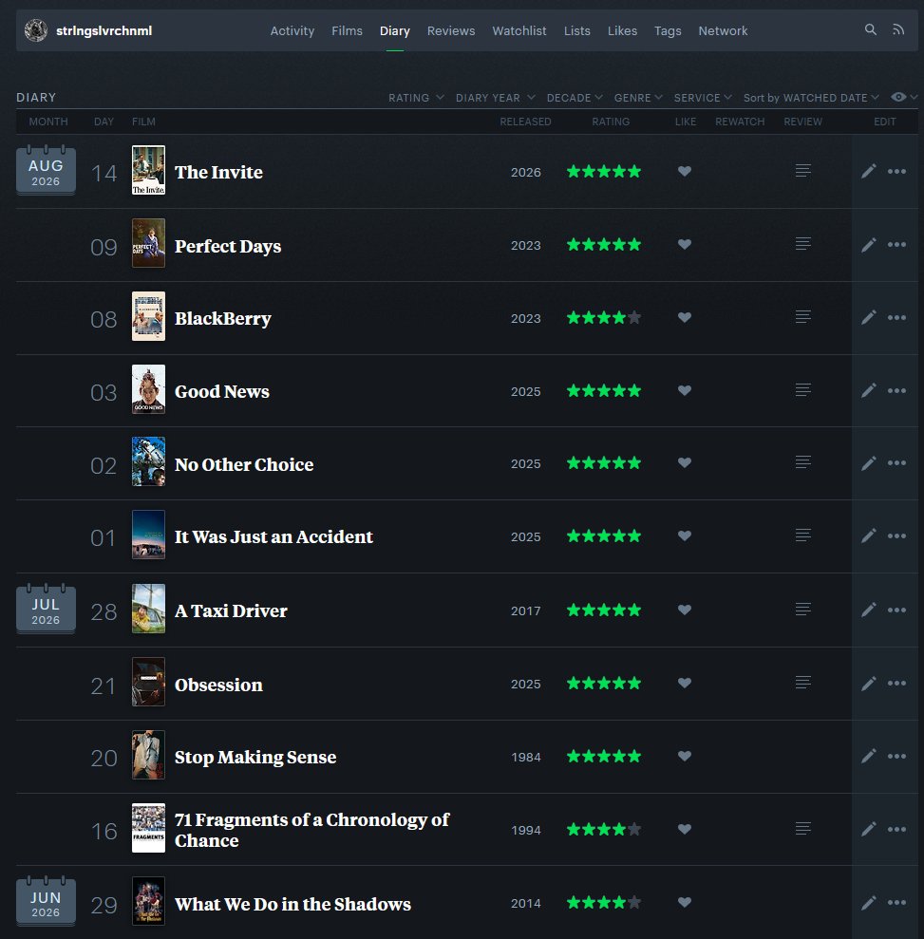Image resolution: width=924 pixels, height=939 pixels.
Task: Expand the RATING filter dropdown
Action: click(416, 98)
